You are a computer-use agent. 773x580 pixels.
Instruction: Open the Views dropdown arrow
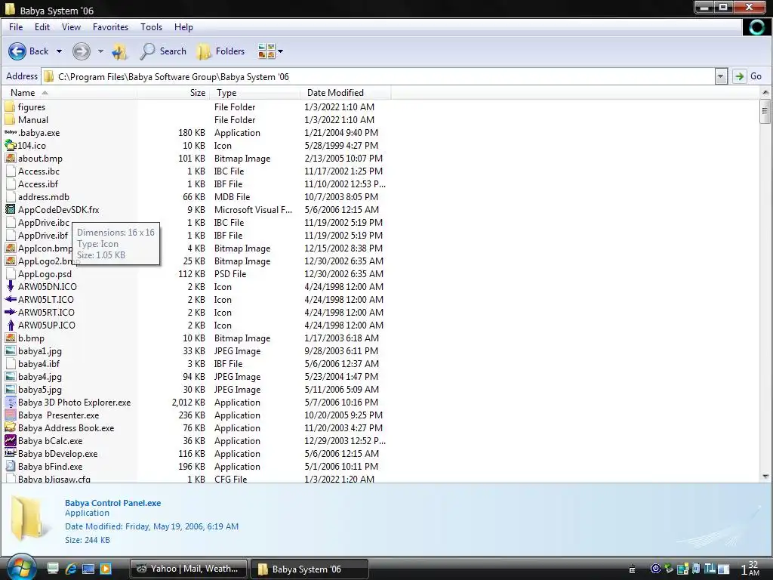tap(281, 51)
